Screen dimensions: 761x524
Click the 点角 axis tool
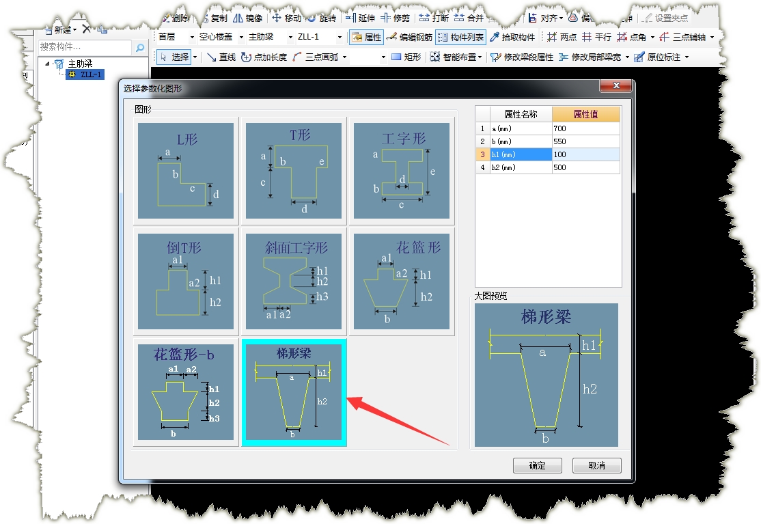click(x=631, y=37)
